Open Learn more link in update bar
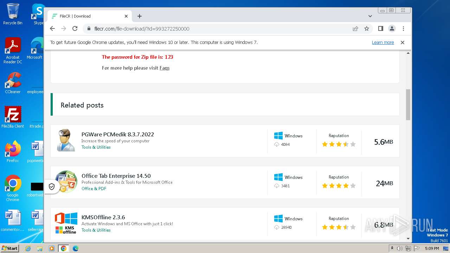Screen dimensions: 450x253 point(383,42)
